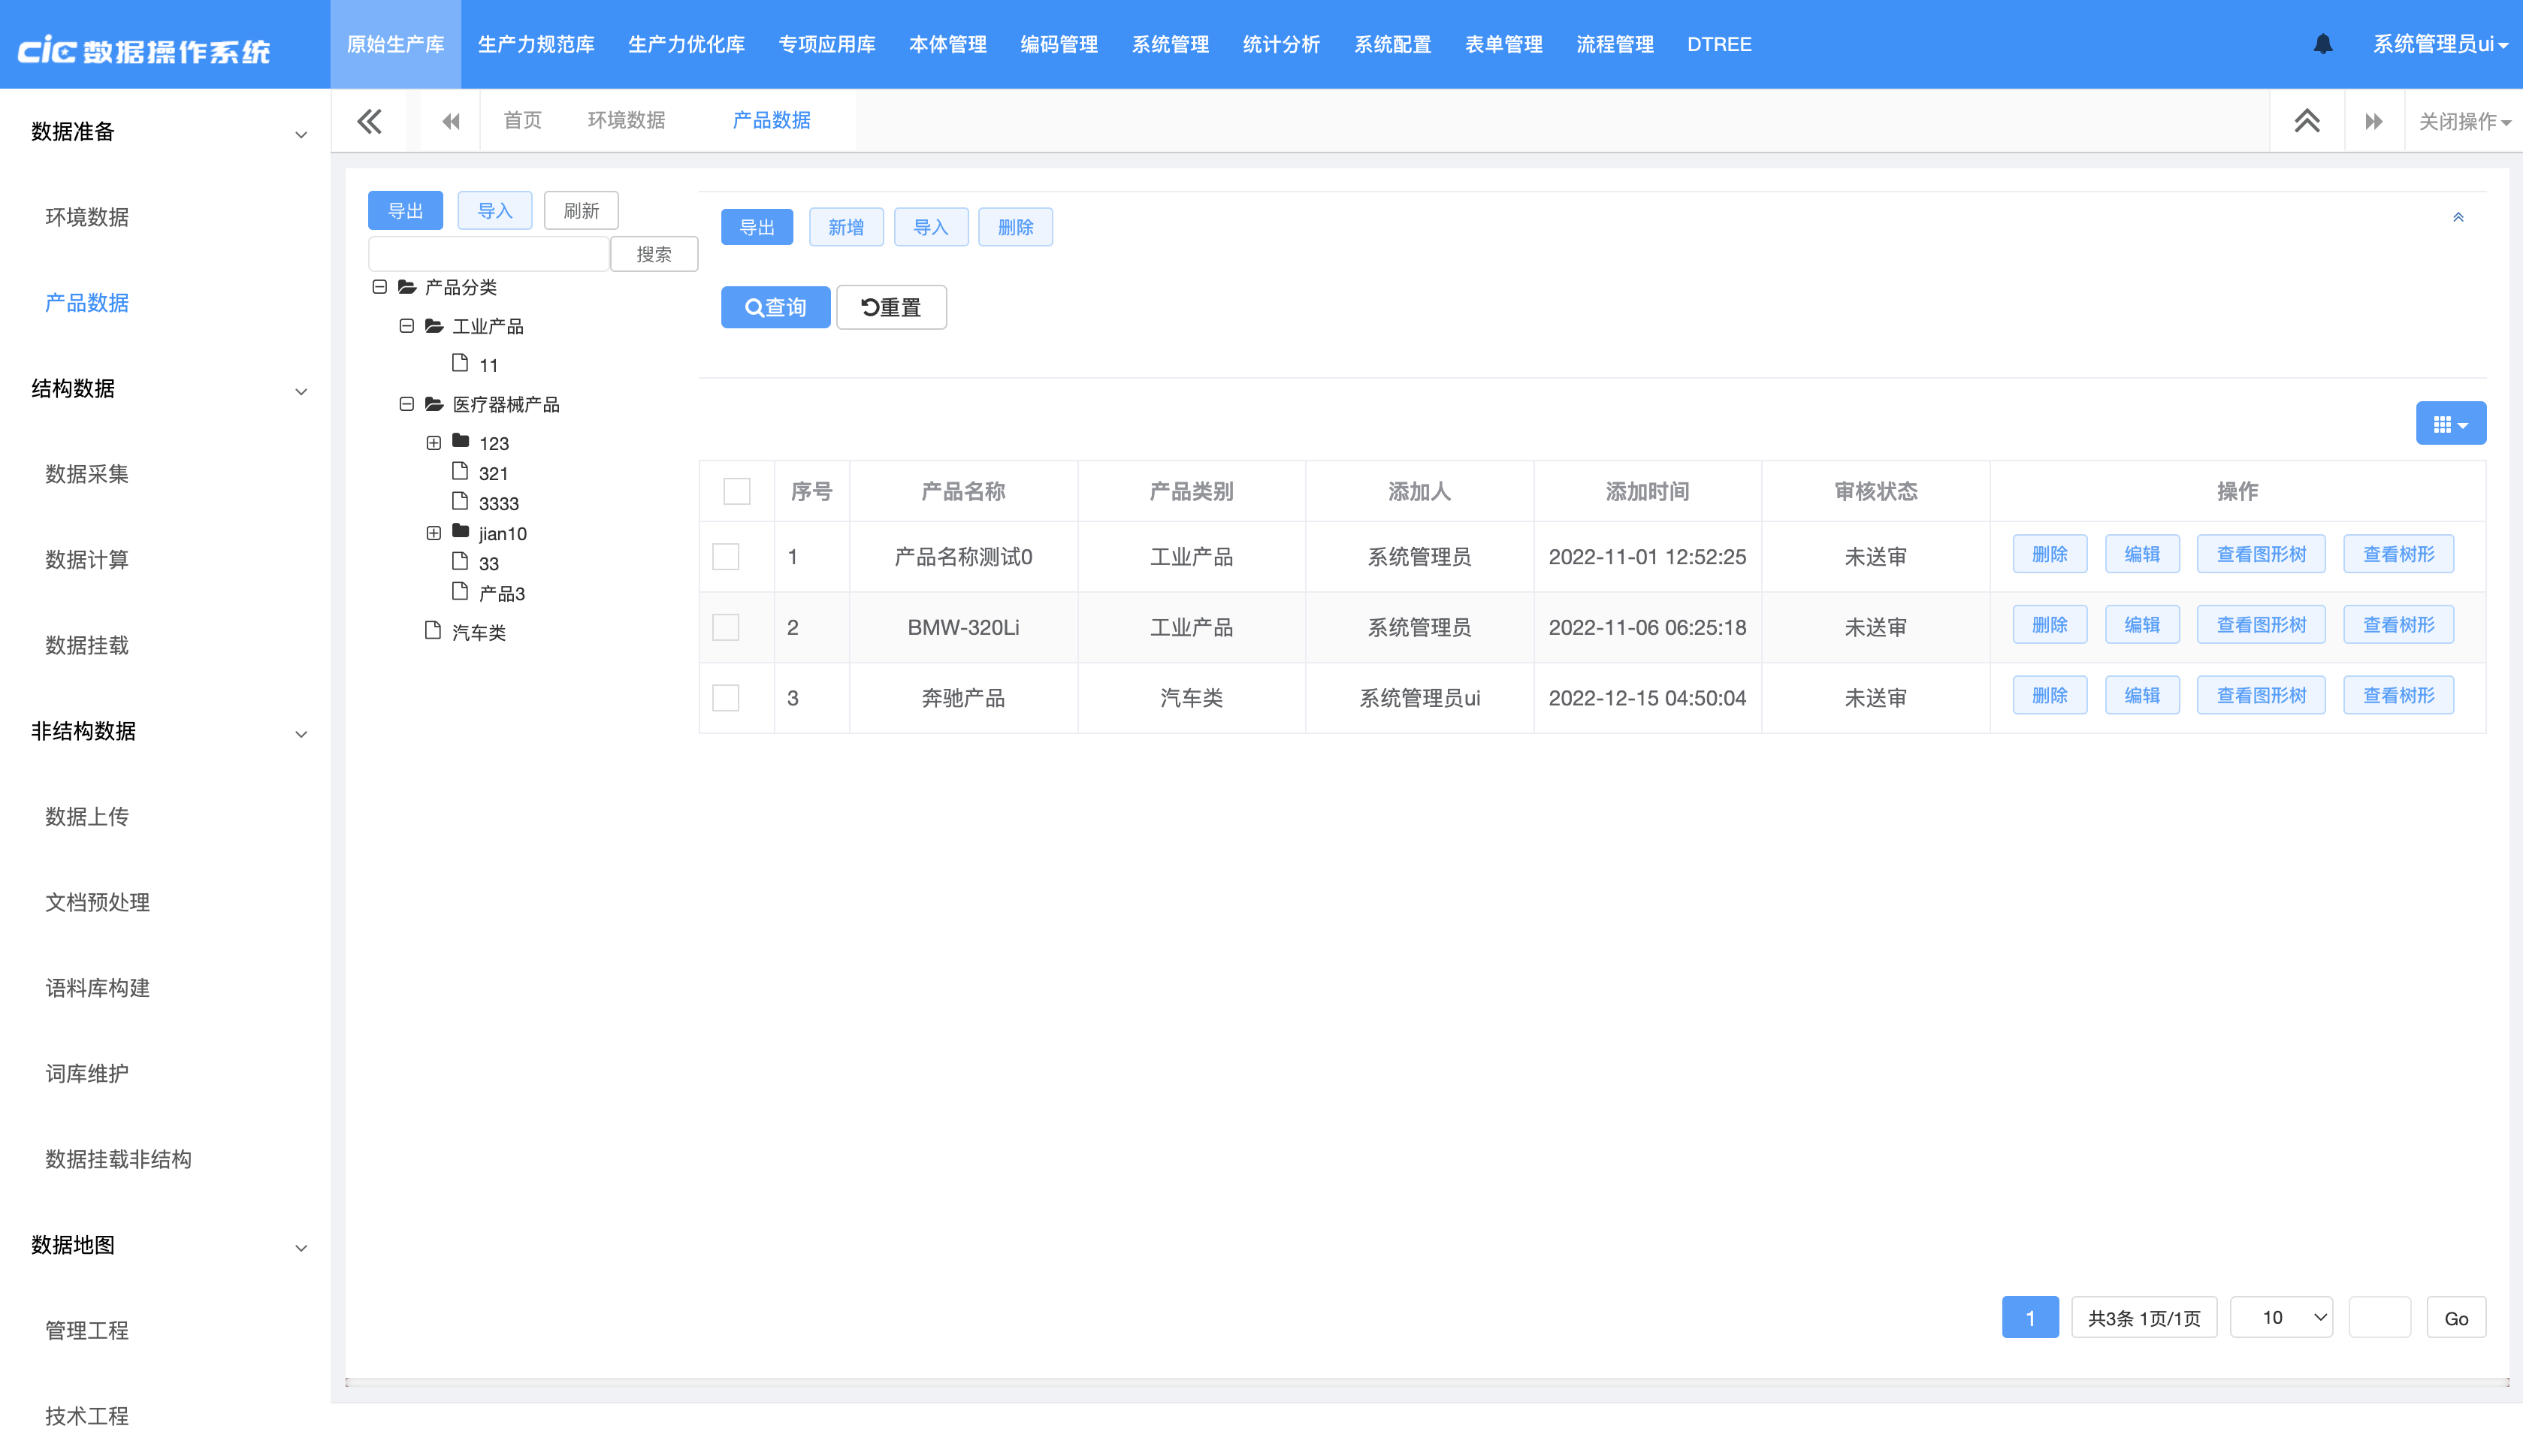
Task: Check the row for BMW-320Li
Action: [725, 627]
